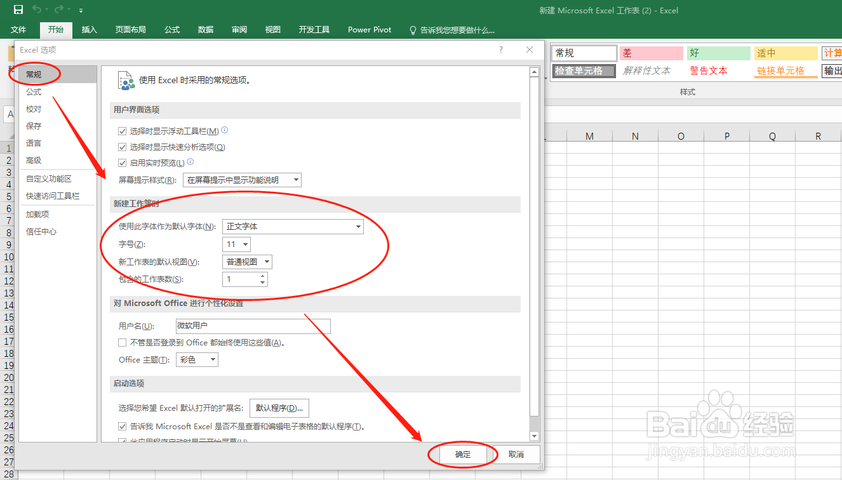Switch to the 页面布局 ribbon tab

pos(131,30)
